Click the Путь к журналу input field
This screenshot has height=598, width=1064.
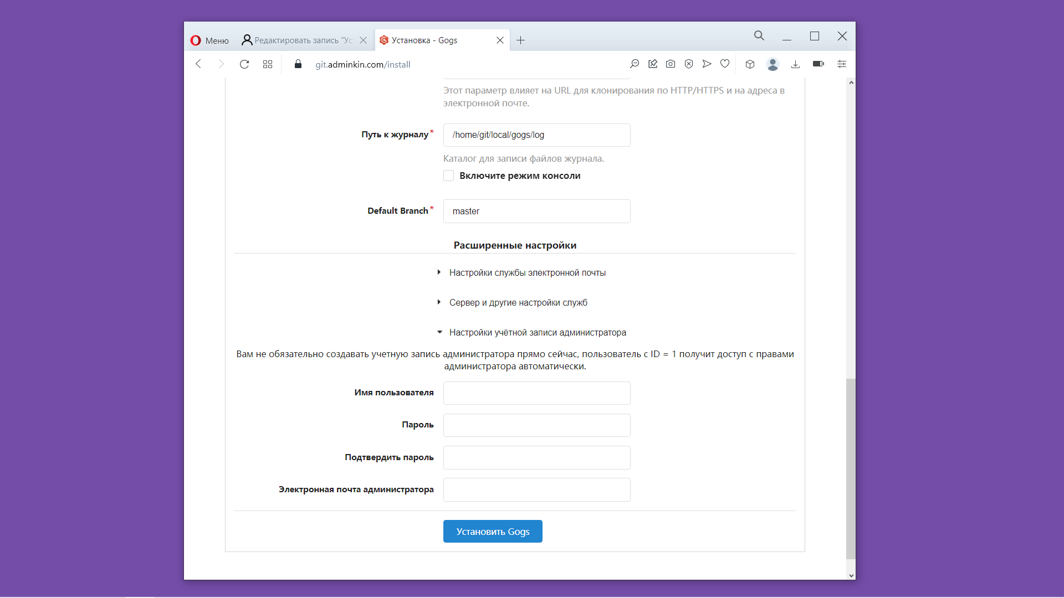536,135
